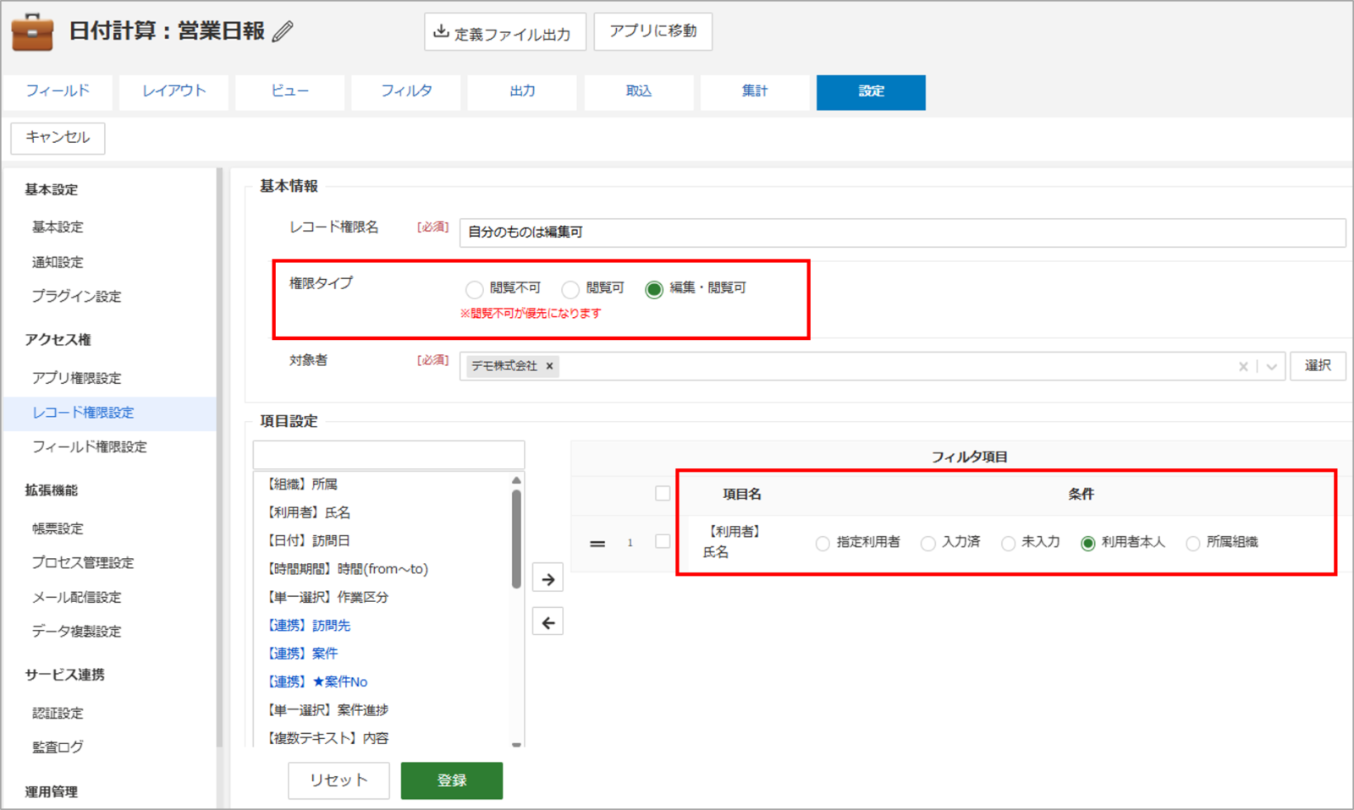Open フィールド権限設定 in the sidebar
Viewport: 1354px width, 810px height.
click(x=90, y=446)
